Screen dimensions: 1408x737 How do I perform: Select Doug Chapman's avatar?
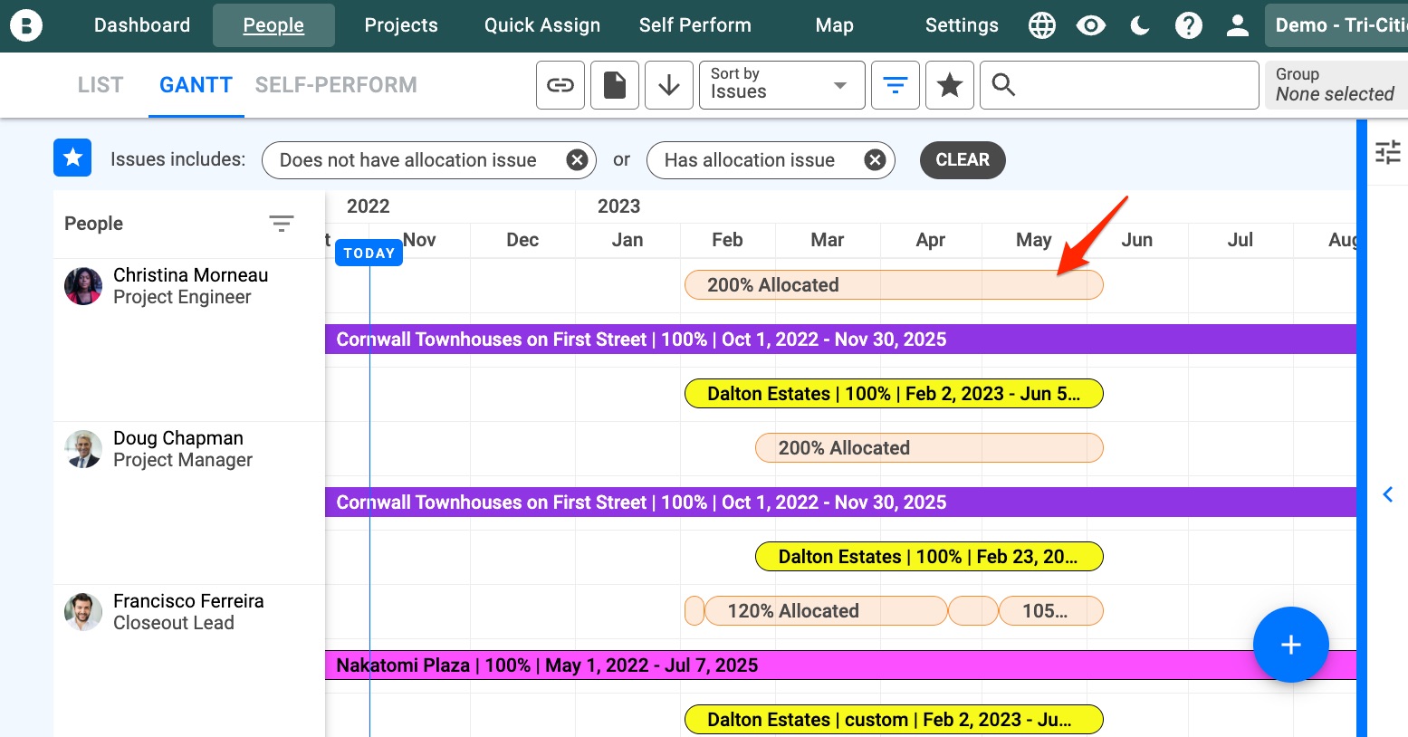click(83, 449)
